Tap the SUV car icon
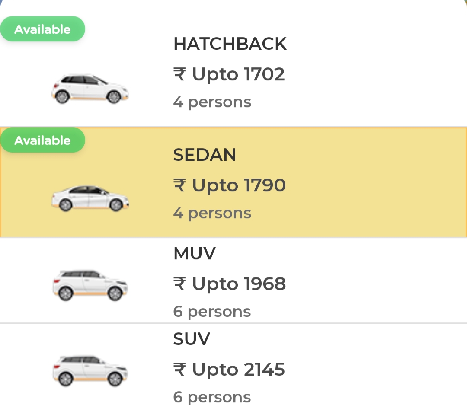The width and height of the screenshot is (467, 405). point(90,371)
